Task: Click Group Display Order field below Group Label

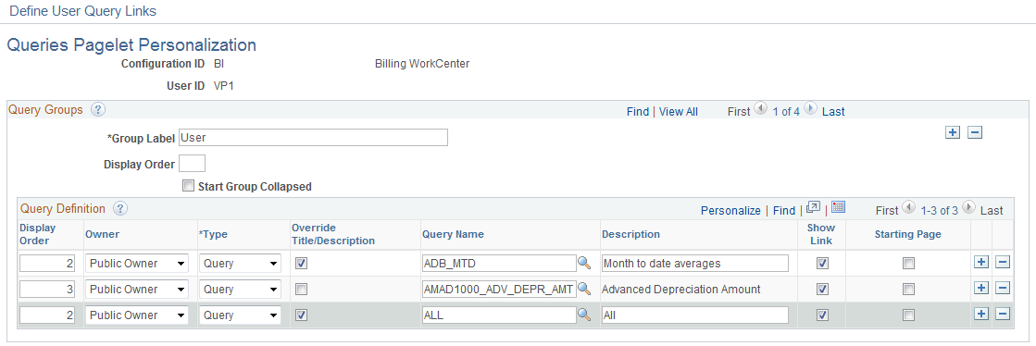Action: point(193,163)
